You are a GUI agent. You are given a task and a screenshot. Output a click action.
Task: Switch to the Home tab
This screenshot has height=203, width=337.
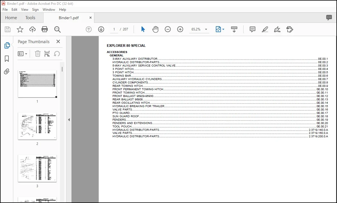click(x=11, y=17)
